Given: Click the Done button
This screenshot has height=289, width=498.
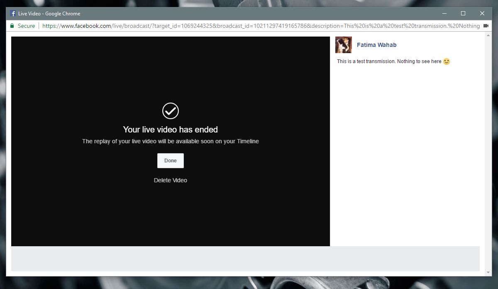Looking at the screenshot, I should (x=170, y=161).
